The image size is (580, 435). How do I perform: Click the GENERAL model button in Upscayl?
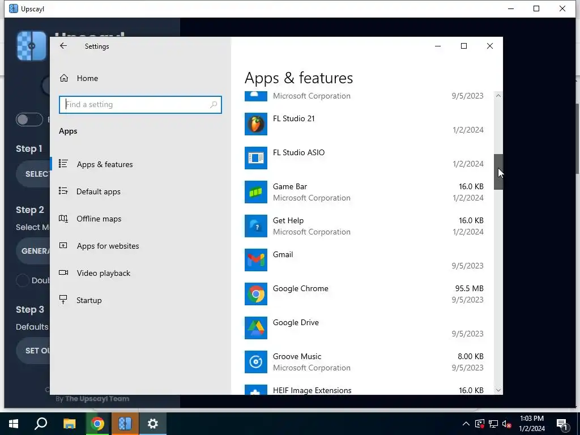coord(33,251)
